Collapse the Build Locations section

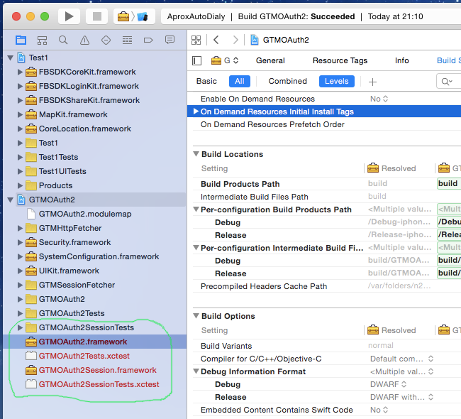pos(196,154)
